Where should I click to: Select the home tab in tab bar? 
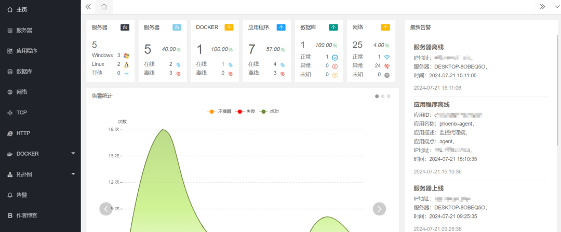[x=104, y=6]
